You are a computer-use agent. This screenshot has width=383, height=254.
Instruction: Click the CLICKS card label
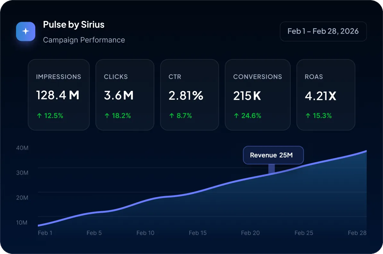click(116, 77)
